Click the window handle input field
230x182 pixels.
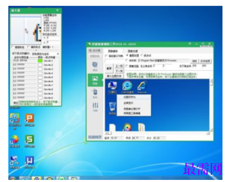point(115,61)
